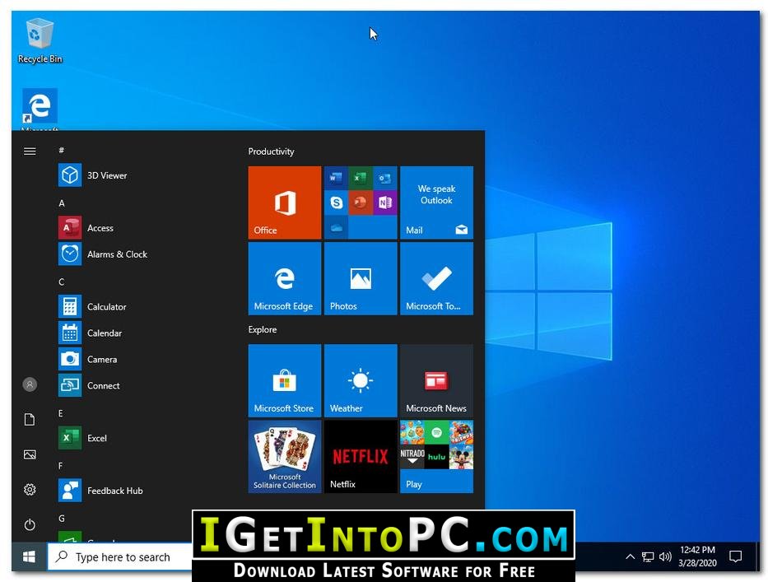The width and height of the screenshot is (768, 582).
Task: Click the '#' letter header
Action: [61, 151]
